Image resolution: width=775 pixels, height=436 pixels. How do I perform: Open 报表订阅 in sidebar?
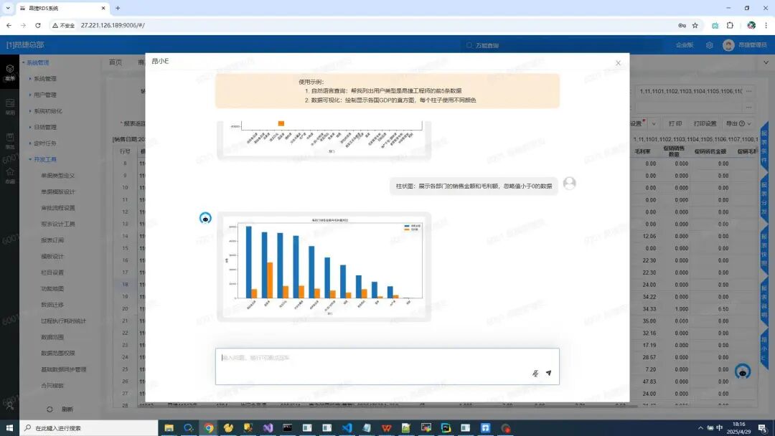pyautogui.click(x=52, y=240)
